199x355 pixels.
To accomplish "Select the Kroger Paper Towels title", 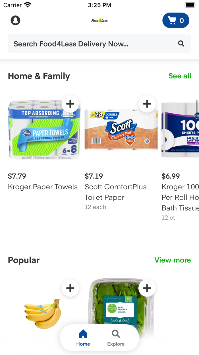I will (x=43, y=187).
